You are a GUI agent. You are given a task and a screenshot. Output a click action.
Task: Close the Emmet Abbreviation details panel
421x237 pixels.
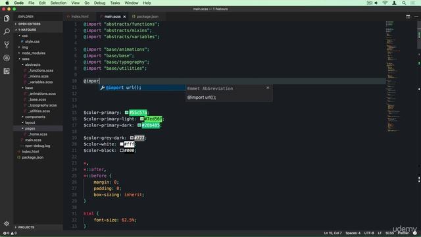[x=268, y=88]
